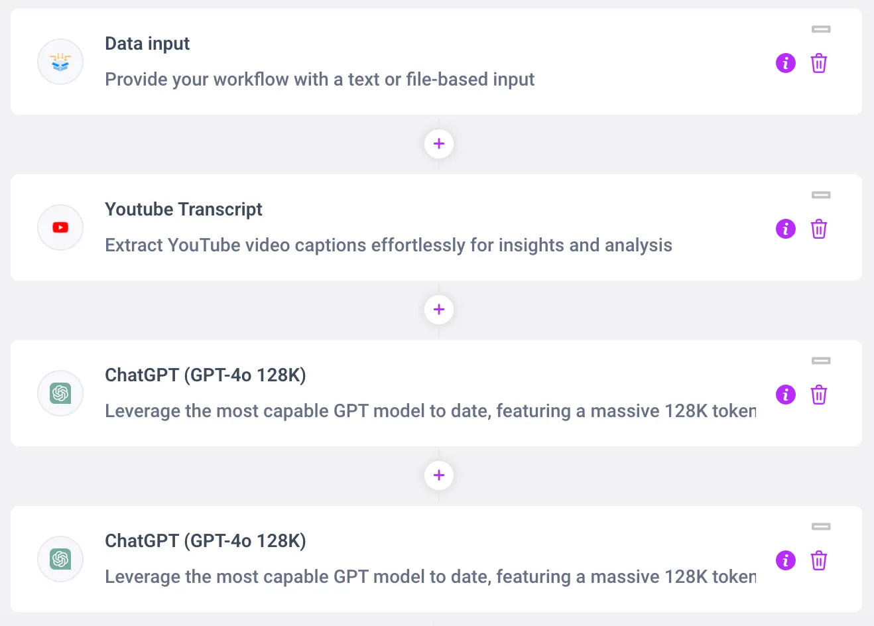Click the last ChatGPT logo icon

(60, 559)
